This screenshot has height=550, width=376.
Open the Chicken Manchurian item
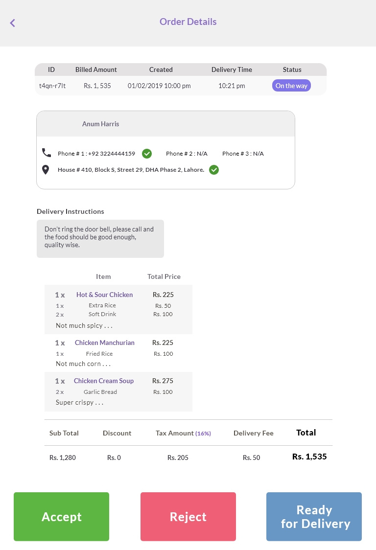104,343
